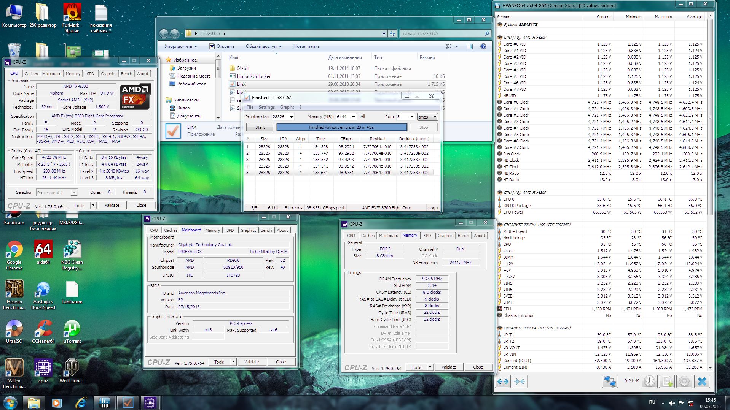Open HWiNFO sensor settings gear
This screenshot has height=410, width=730.
coord(684,381)
